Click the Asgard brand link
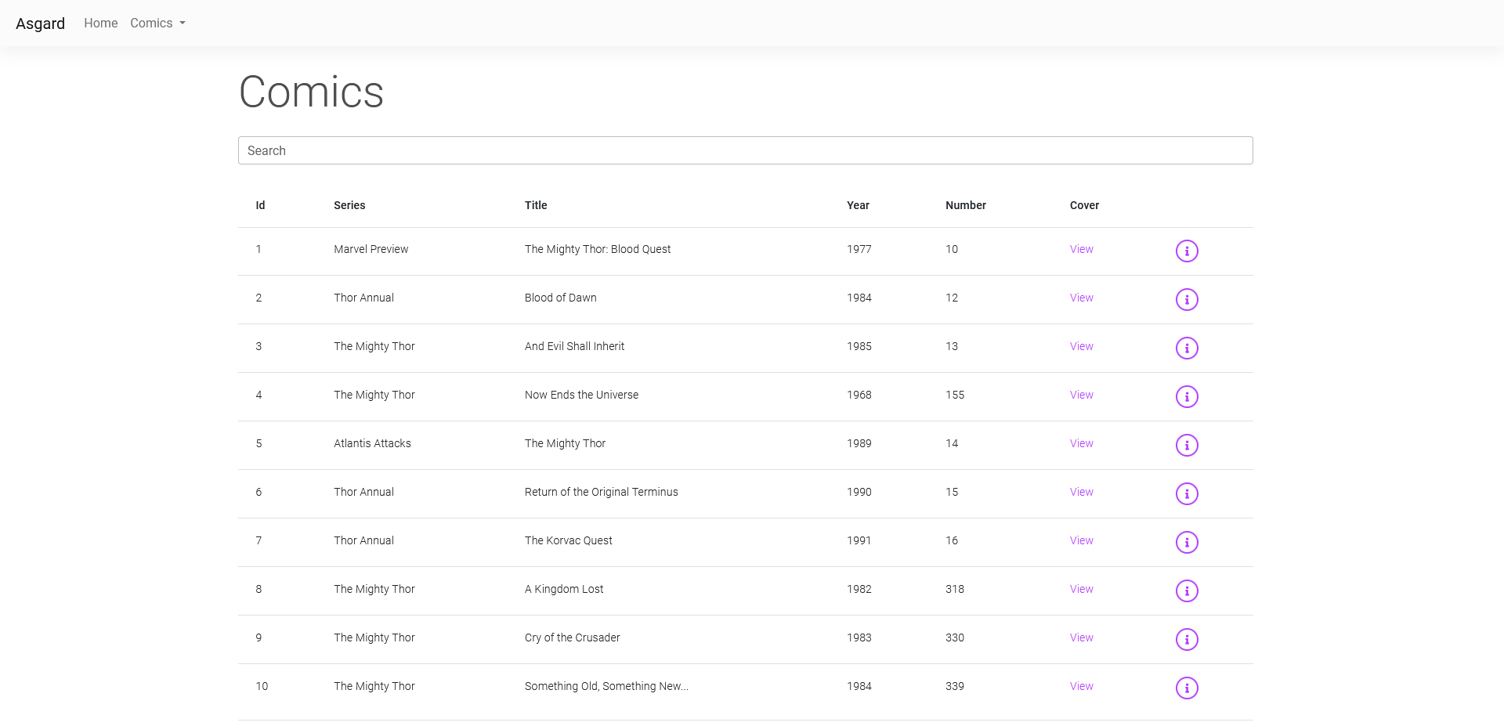 [40, 23]
